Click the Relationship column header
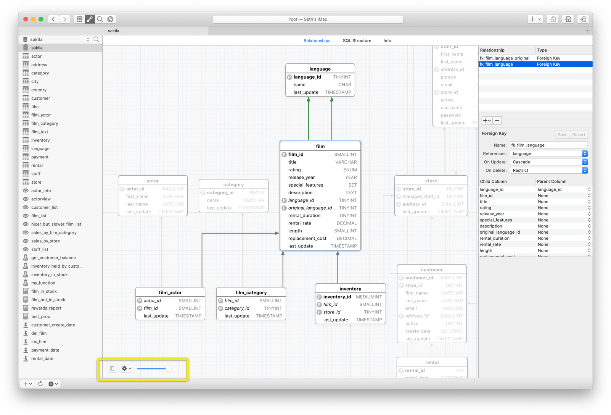Screen dimensions: 611x415 (507, 50)
